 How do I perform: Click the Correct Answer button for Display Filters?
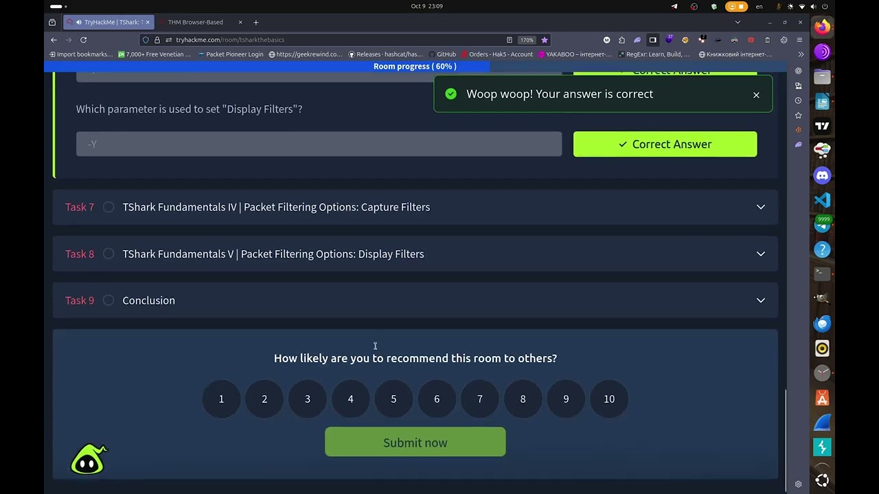(665, 144)
